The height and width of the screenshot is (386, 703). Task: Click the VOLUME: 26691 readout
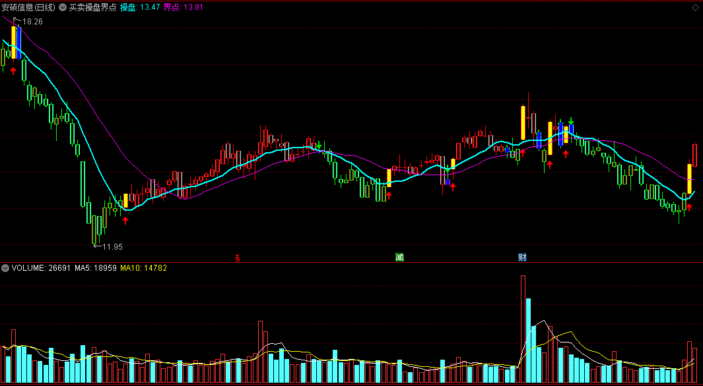click(41, 268)
